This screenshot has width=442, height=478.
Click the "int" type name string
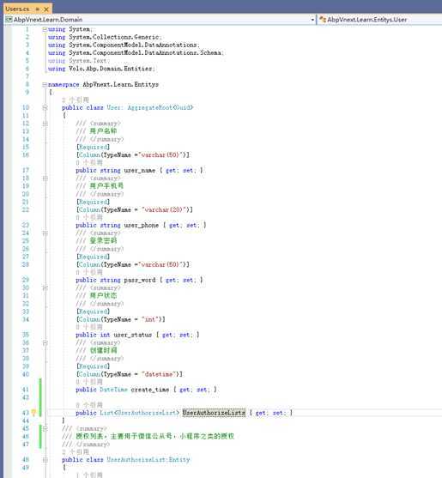(x=149, y=319)
